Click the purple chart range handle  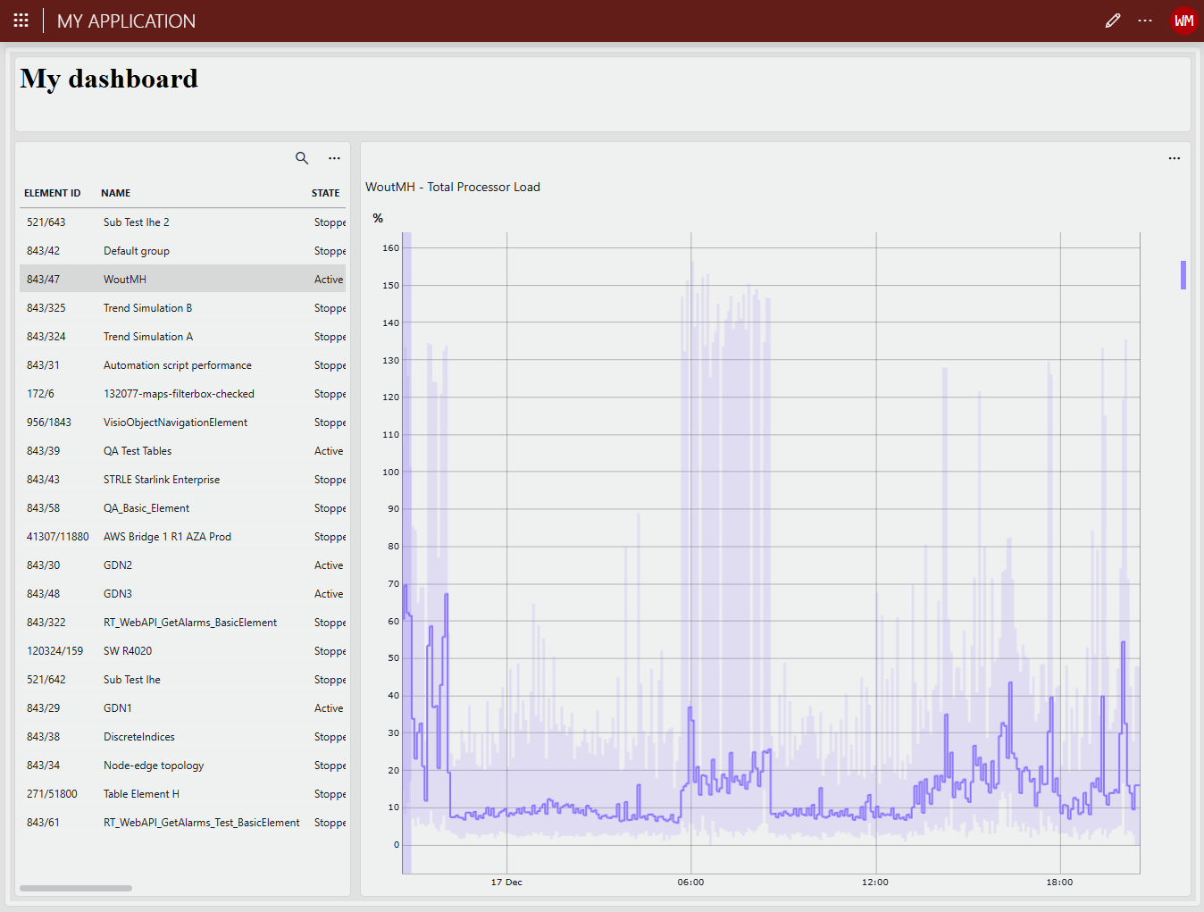tap(1183, 275)
